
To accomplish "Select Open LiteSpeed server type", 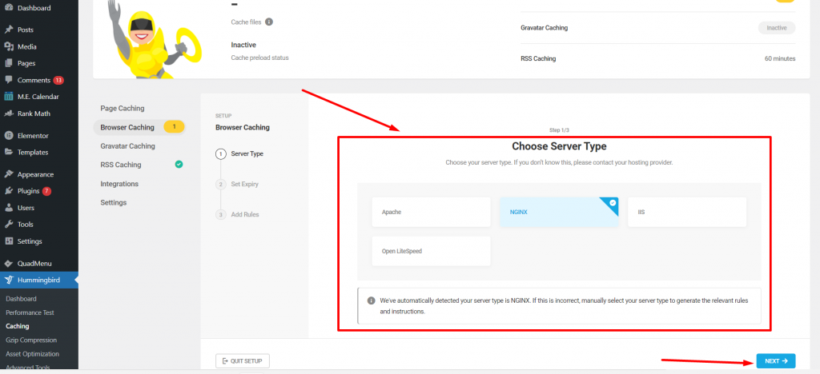I will click(x=432, y=251).
